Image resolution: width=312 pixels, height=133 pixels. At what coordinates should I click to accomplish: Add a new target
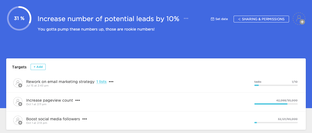coord(38,67)
